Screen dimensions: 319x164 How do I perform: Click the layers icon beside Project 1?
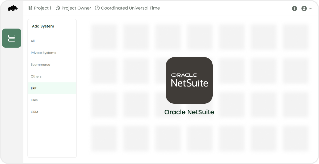30,8
